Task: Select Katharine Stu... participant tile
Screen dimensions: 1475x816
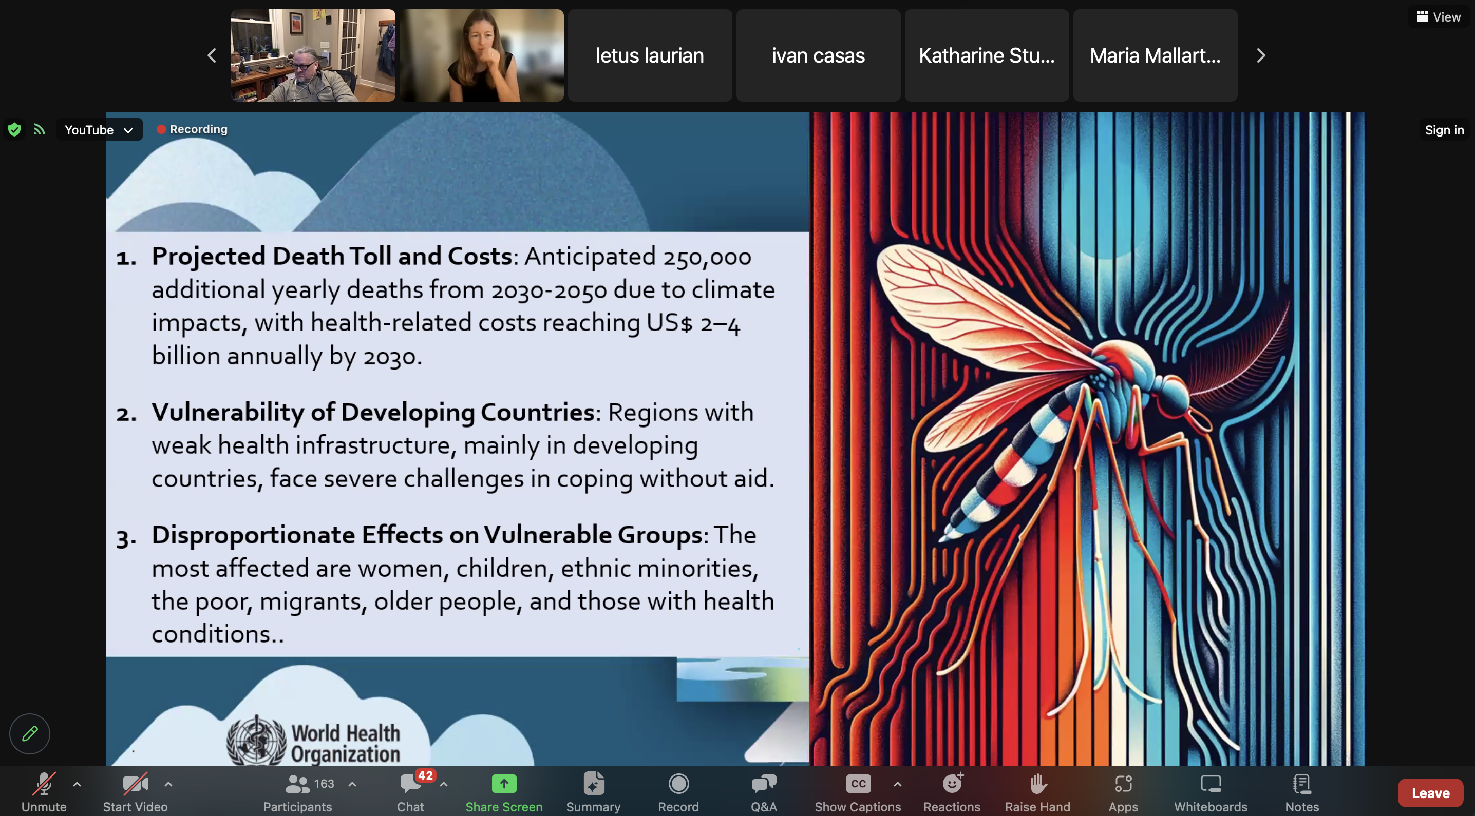Action: (x=987, y=55)
